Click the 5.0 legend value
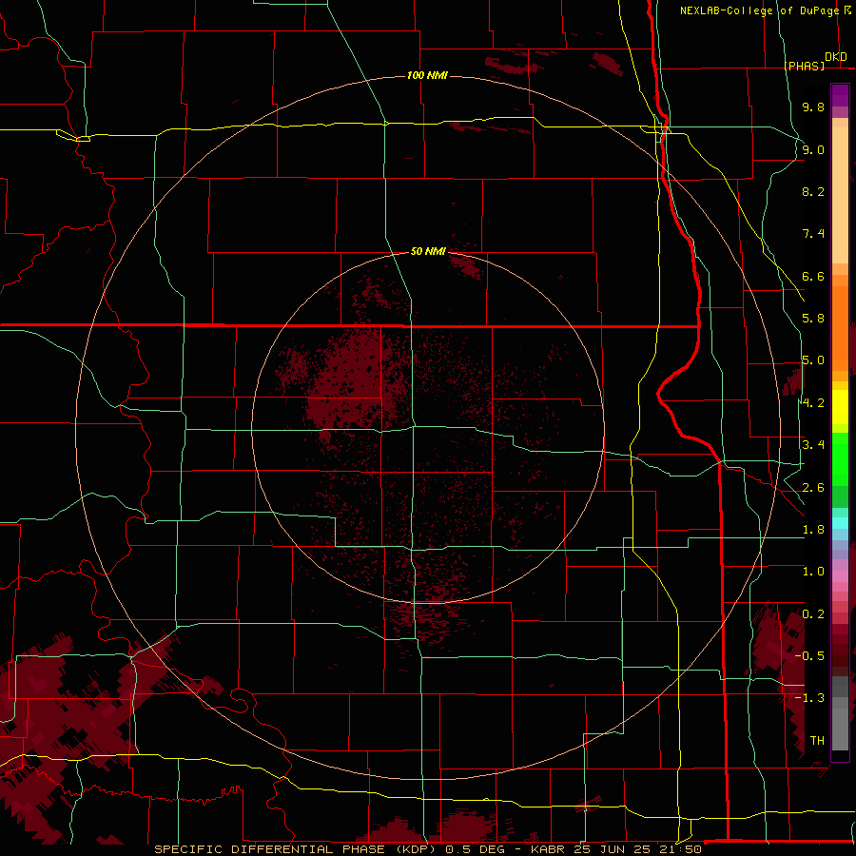 pos(813,360)
